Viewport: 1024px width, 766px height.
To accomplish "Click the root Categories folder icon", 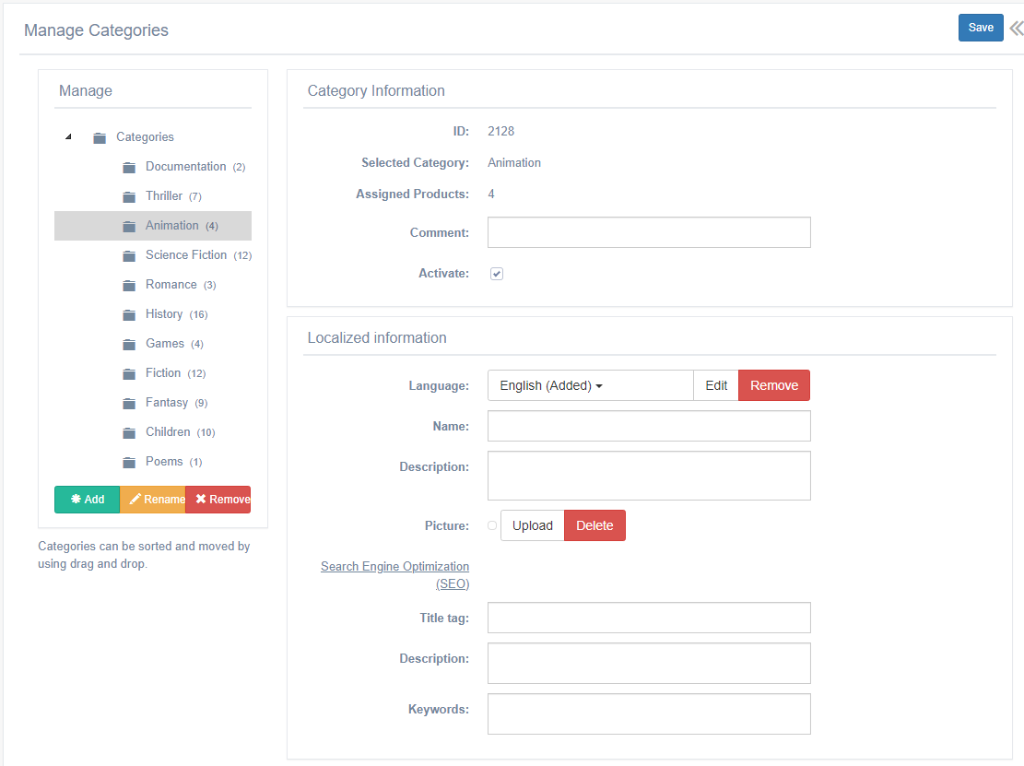I will pos(100,138).
